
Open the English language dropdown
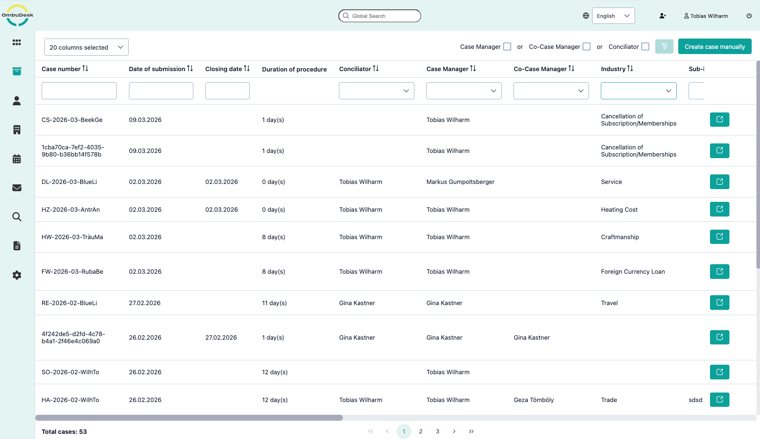coord(613,16)
